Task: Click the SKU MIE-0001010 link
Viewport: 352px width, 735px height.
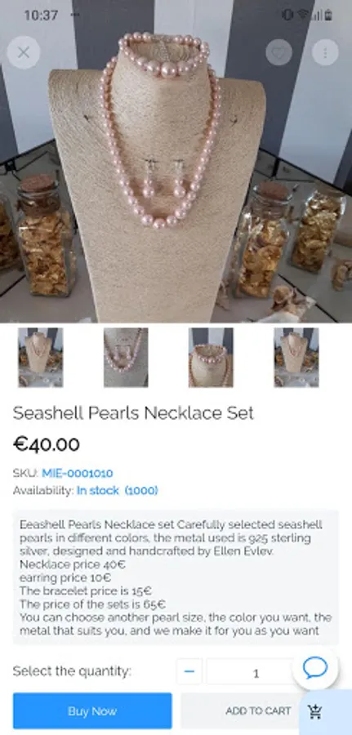Action: tap(78, 473)
